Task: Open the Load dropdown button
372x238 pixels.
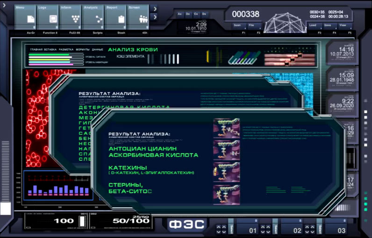Action: point(315,26)
